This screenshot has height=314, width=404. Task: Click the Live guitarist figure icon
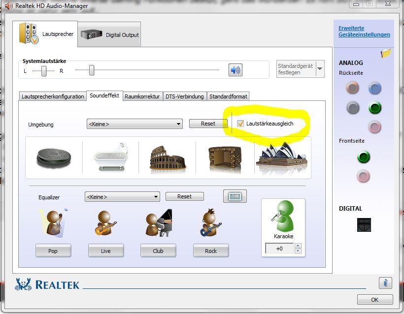pyautogui.click(x=106, y=222)
